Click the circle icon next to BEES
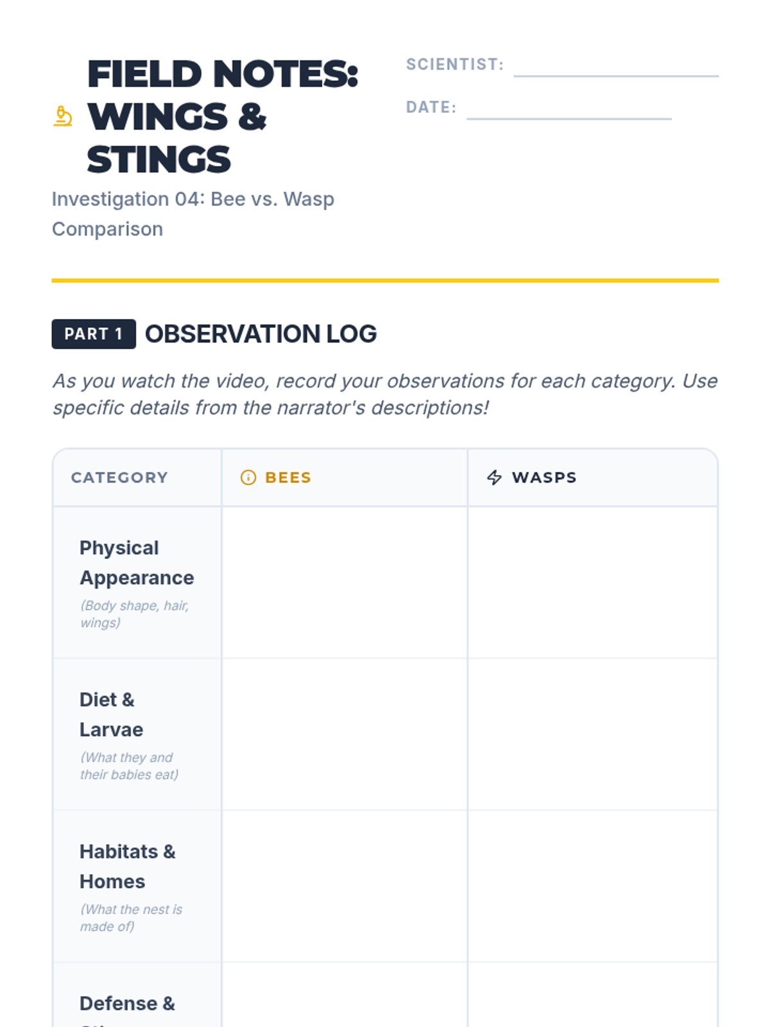 (248, 478)
